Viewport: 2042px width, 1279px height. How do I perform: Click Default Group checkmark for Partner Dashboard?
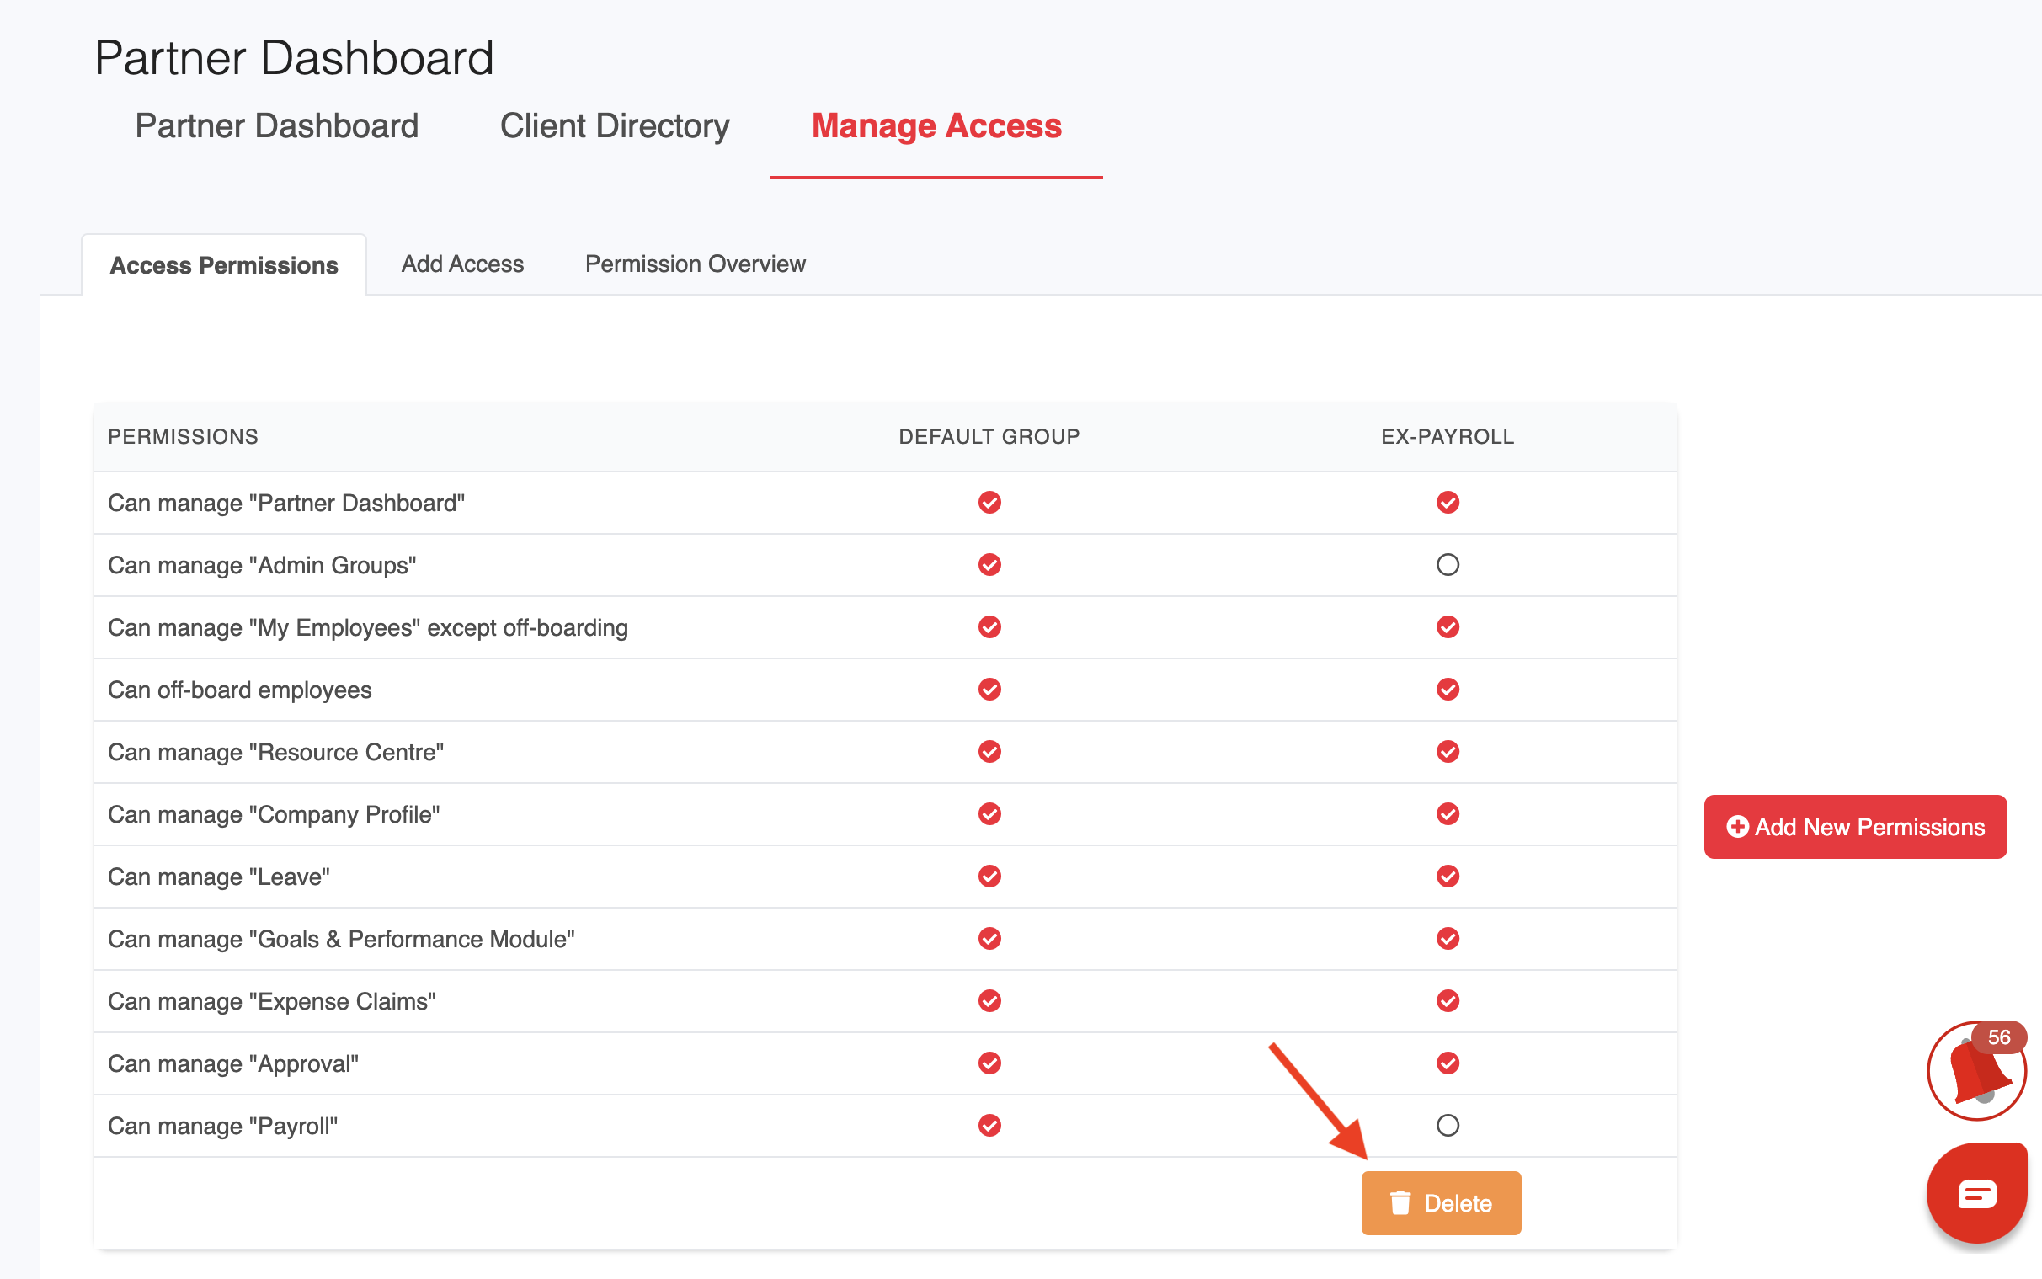point(989,503)
